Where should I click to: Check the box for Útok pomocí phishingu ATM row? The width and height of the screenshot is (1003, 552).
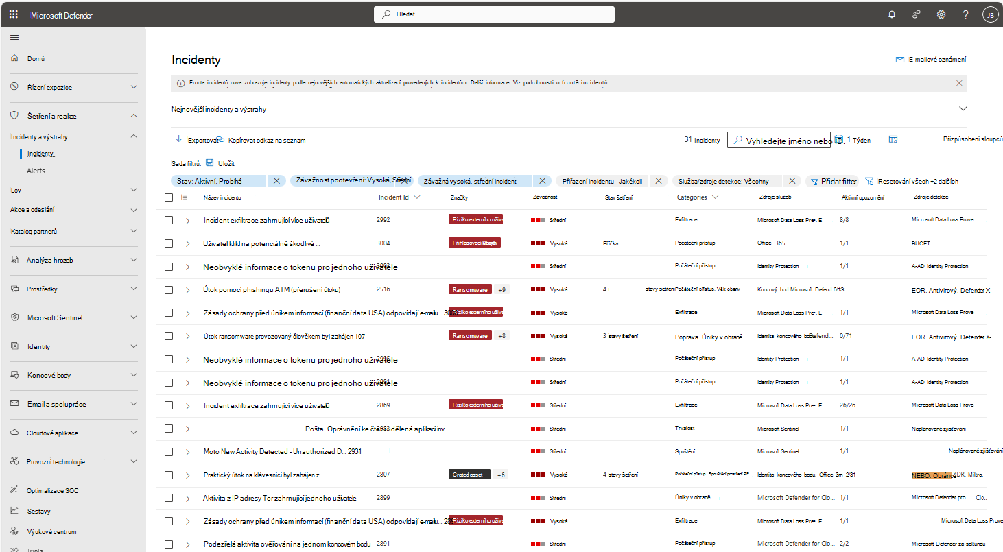tap(169, 289)
